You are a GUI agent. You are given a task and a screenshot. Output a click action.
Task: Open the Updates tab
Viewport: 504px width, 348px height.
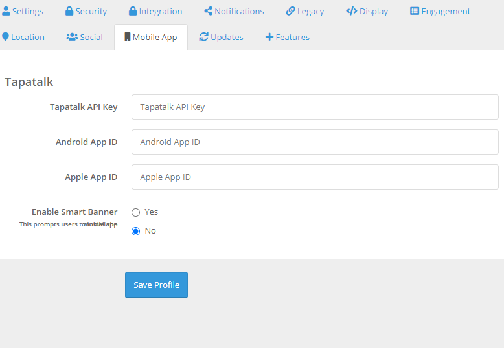(222, 38)
